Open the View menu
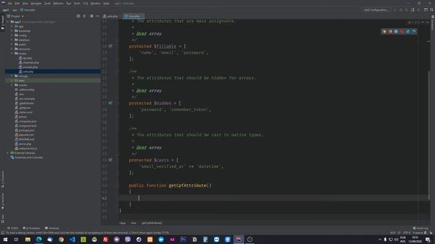435x244 pixels. 25,3
